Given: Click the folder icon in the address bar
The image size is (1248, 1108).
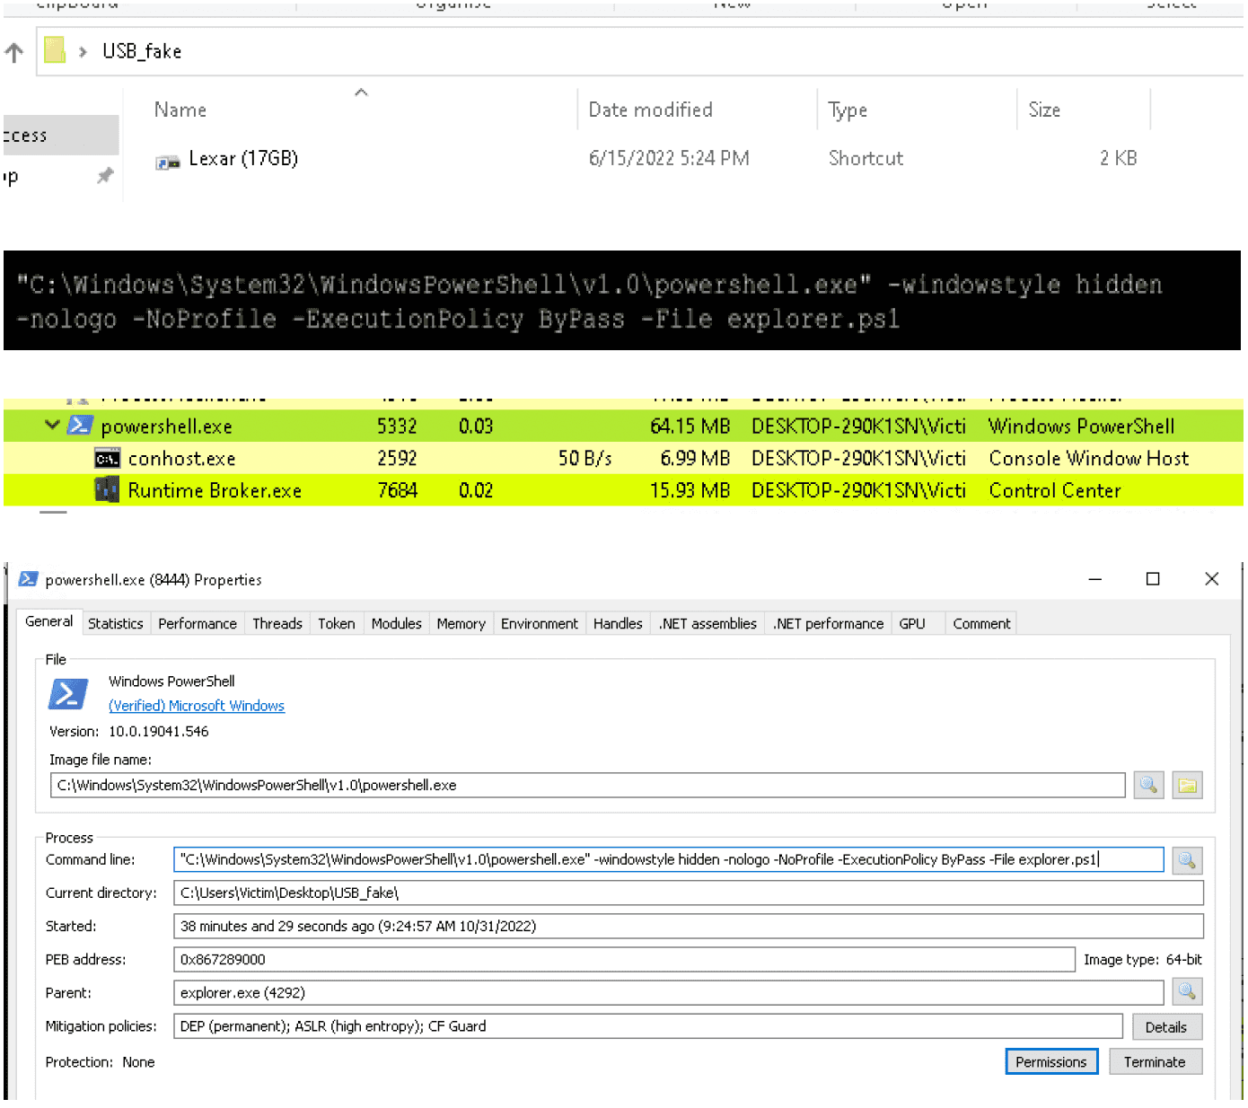Looking at the screenshot, I should pos(55,50).
